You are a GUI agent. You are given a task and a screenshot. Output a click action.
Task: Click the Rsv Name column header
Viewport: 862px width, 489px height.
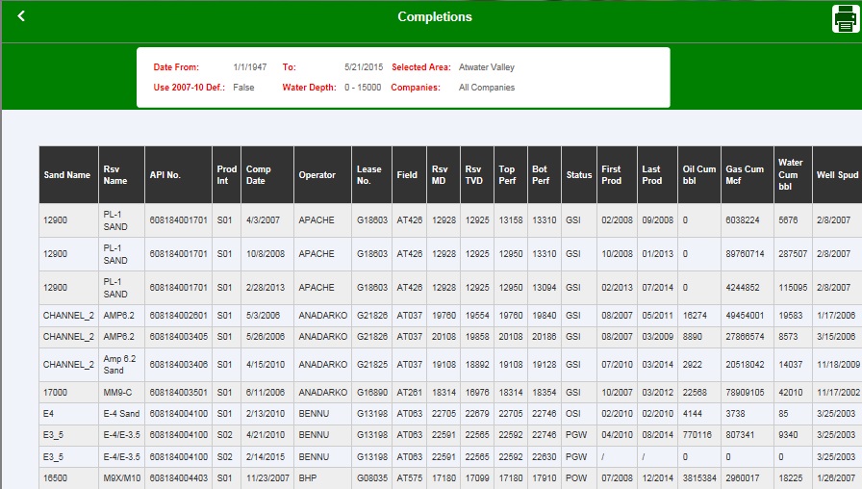[x=121, y=175]
